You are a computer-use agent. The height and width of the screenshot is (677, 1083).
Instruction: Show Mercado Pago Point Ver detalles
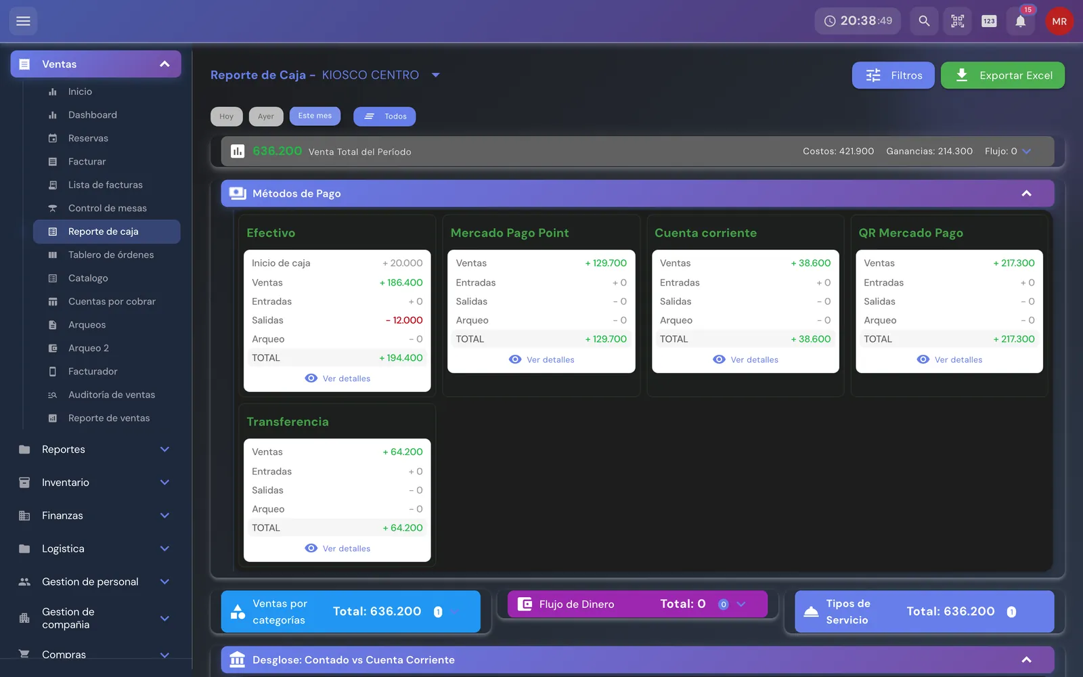pyautogui.click(x=541, y=359)
